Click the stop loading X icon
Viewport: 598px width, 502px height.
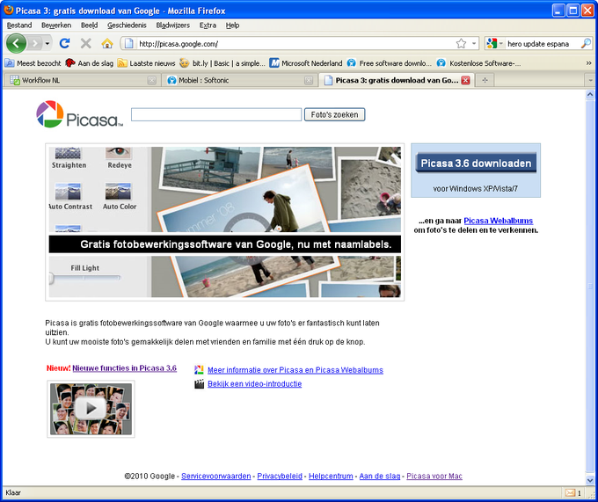click(x=86, y=43)
